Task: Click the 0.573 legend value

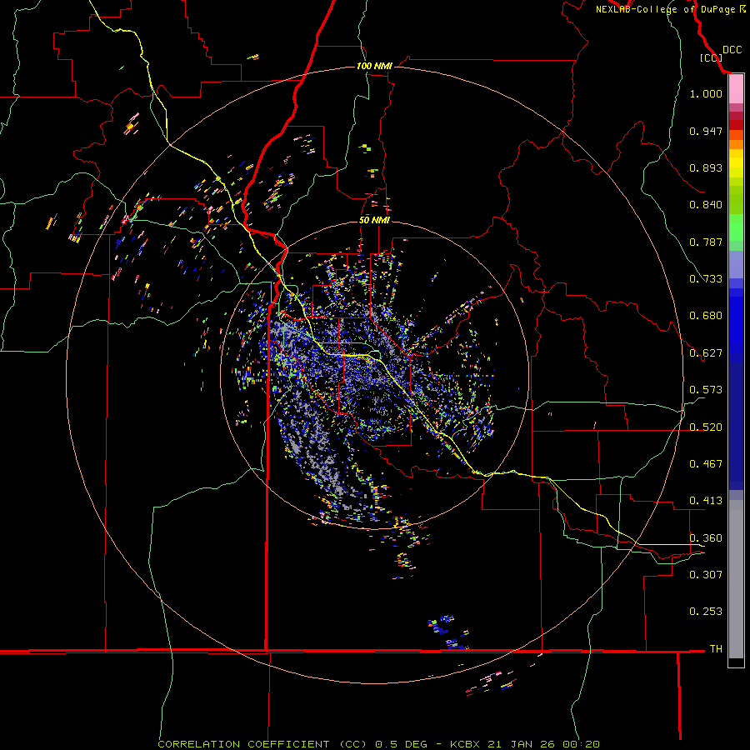Action: 706,390
